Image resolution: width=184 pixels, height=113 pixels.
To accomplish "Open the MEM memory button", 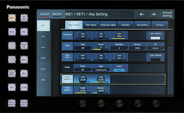I will [24, 60].
